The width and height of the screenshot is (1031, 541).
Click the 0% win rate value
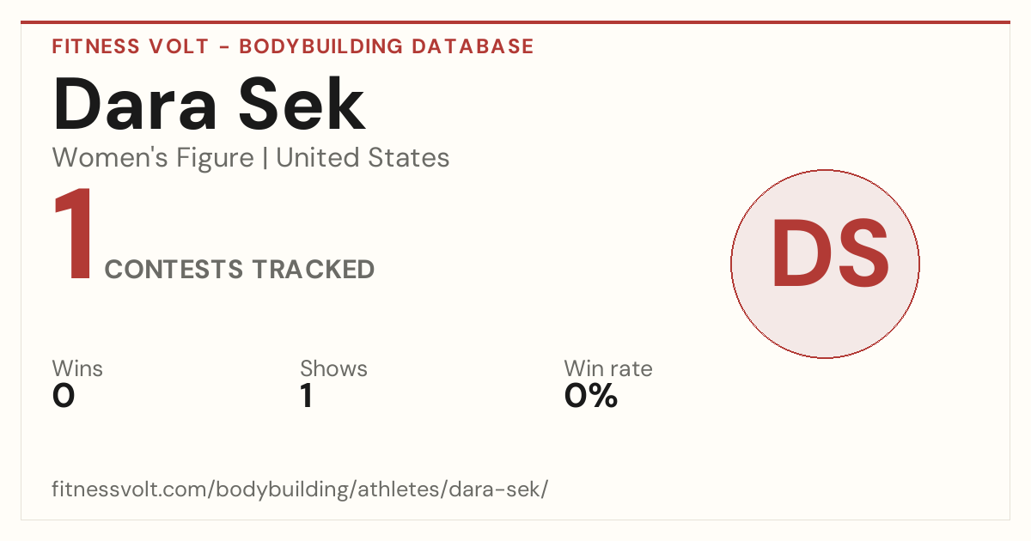pyautogui.click(x=591, y=396)
